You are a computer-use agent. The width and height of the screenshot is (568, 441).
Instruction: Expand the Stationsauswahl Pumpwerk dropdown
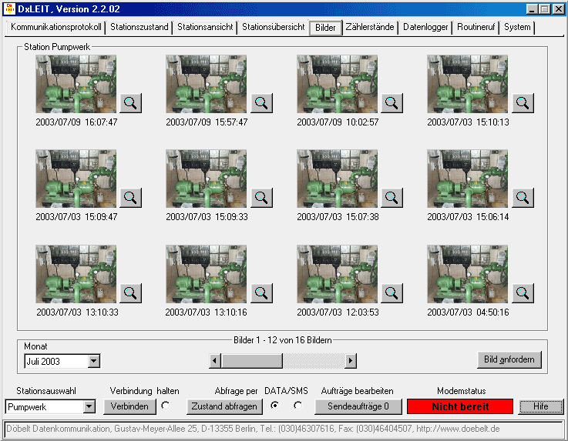89,406
